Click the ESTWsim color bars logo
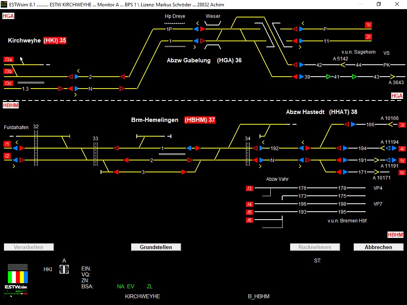Image resolution: width=407 pixels, height=305 pixels. click(x=18, y=277)
